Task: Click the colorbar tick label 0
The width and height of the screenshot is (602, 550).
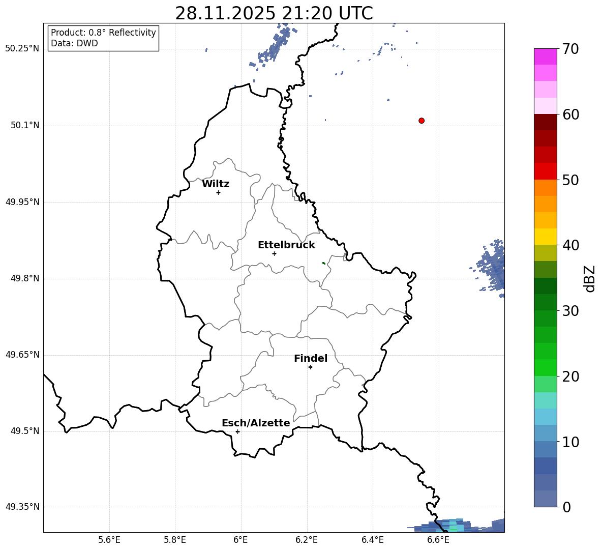Action: 566,507
